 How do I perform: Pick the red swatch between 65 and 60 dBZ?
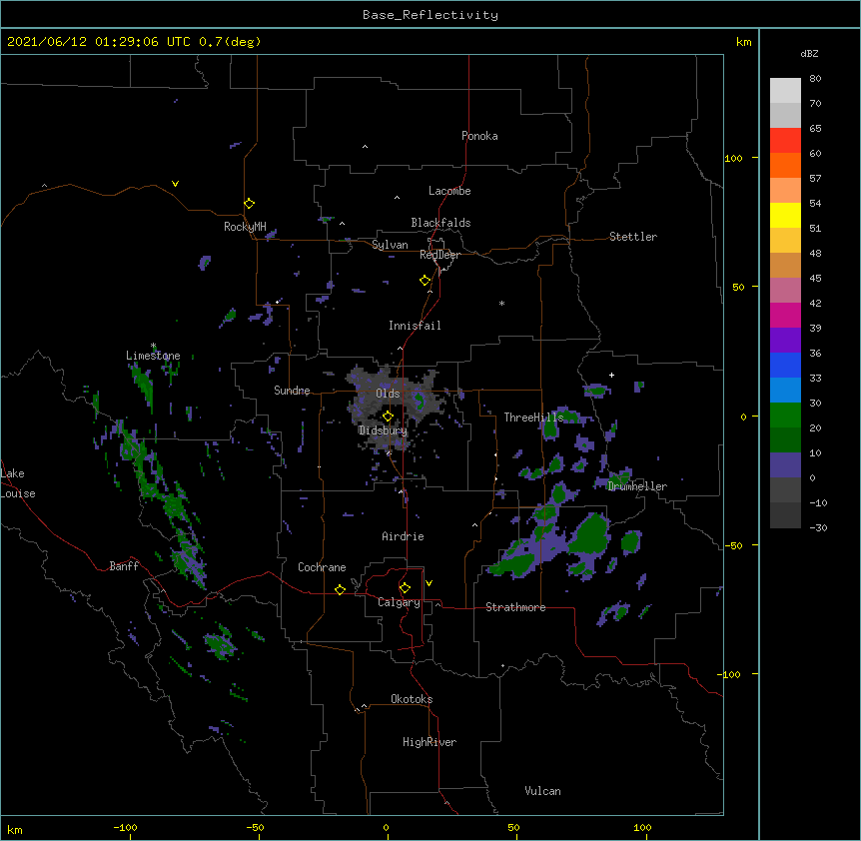pyautogui.click(x=785, y=140)
